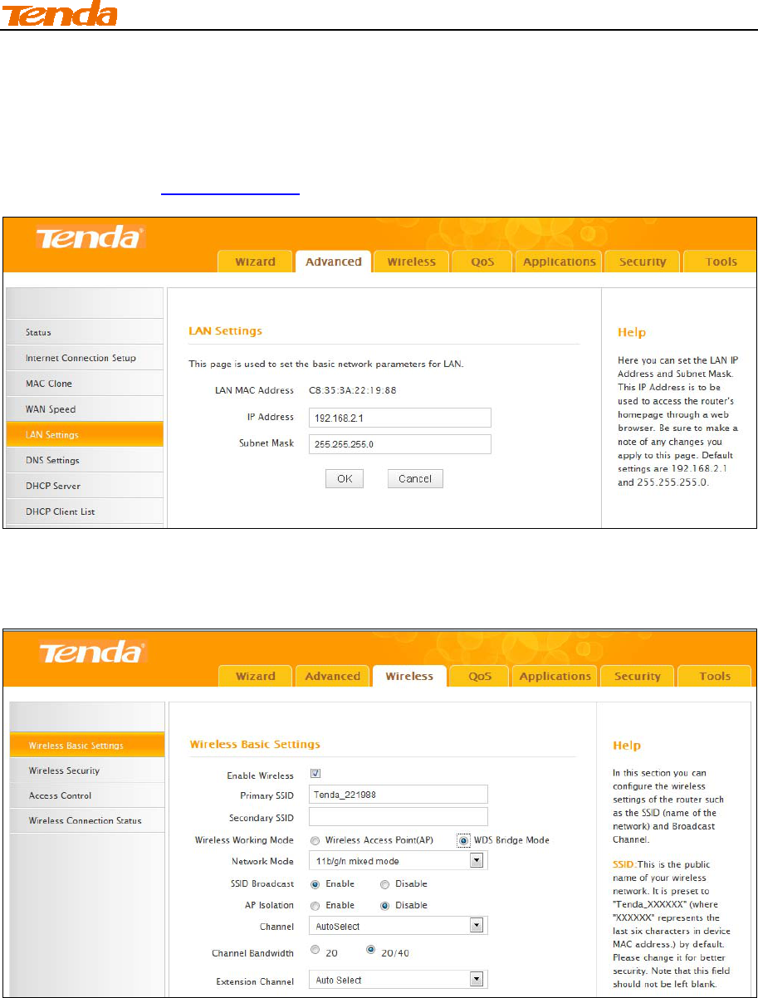The width and height of the screenshot is (758, 998).
Task: Select Advanced tab in LAN Settings panel
Action: tap(333, 262)
